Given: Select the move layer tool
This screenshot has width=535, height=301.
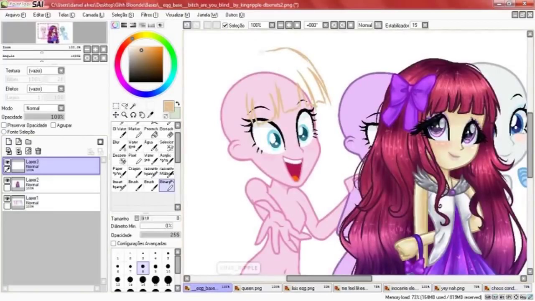Looking at the screenshot, I should [116, 115].
